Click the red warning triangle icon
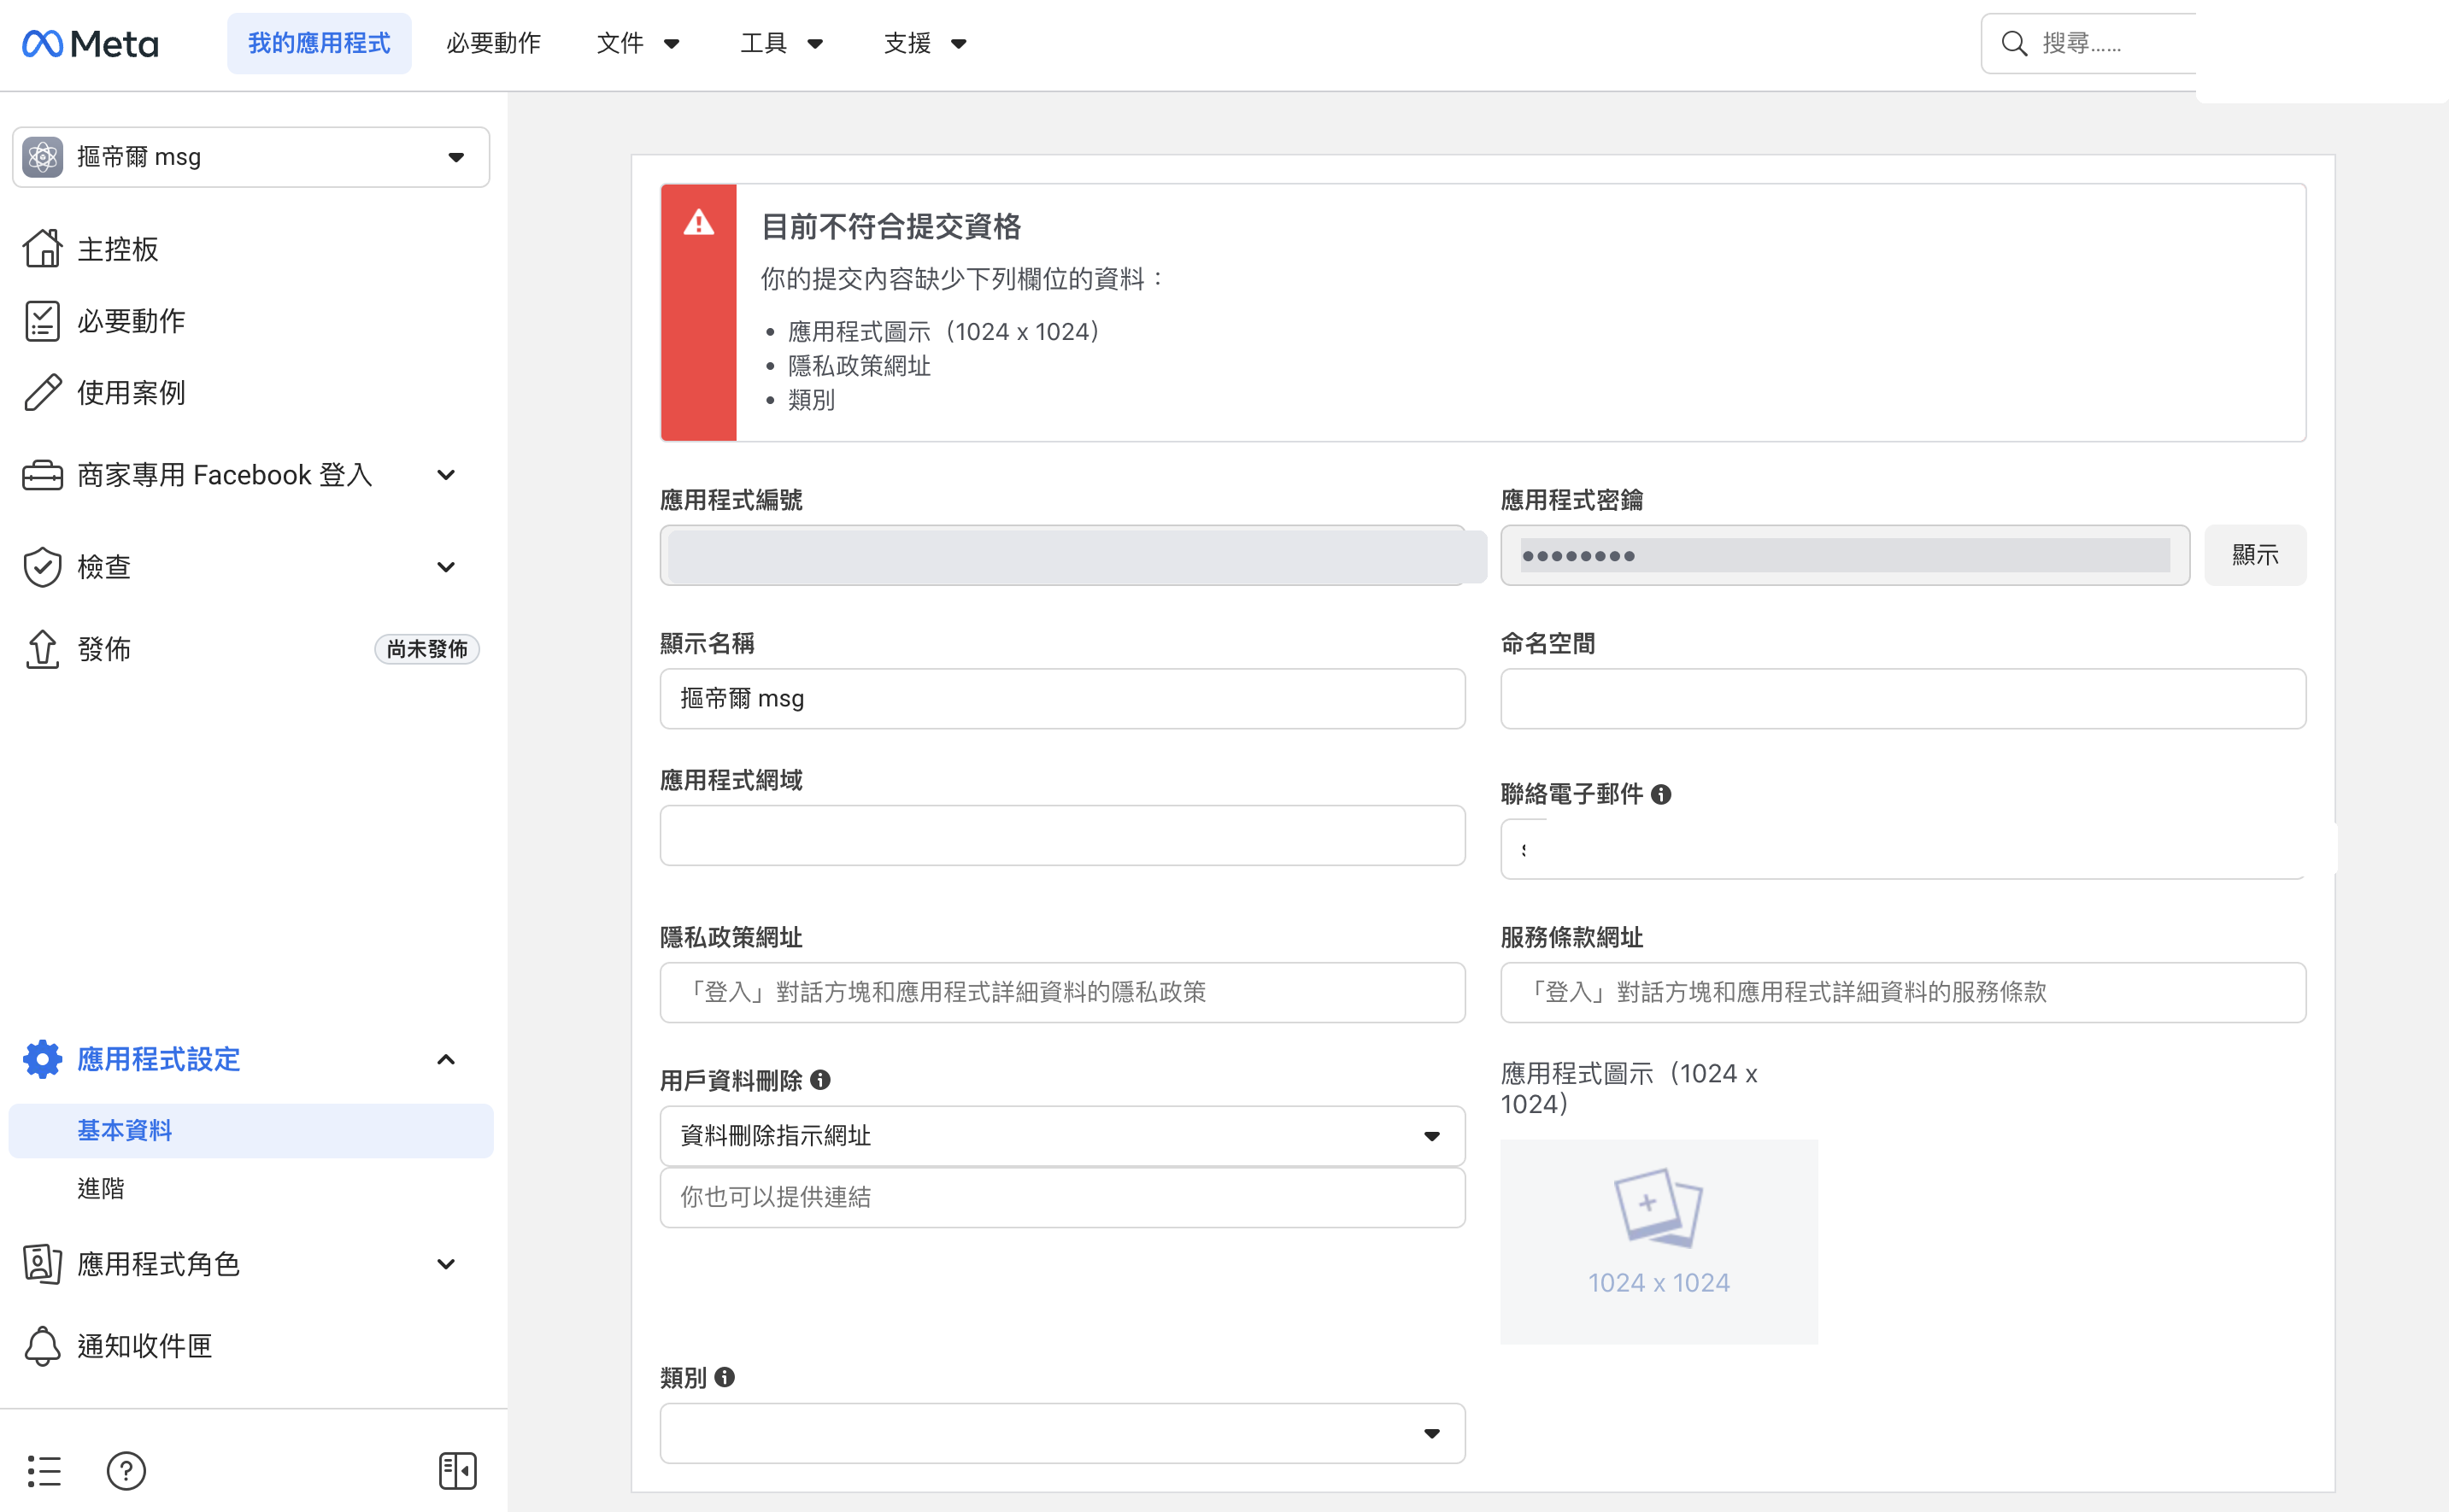This screenshot has height=1512, width=2449. click(x=698, y=221)
